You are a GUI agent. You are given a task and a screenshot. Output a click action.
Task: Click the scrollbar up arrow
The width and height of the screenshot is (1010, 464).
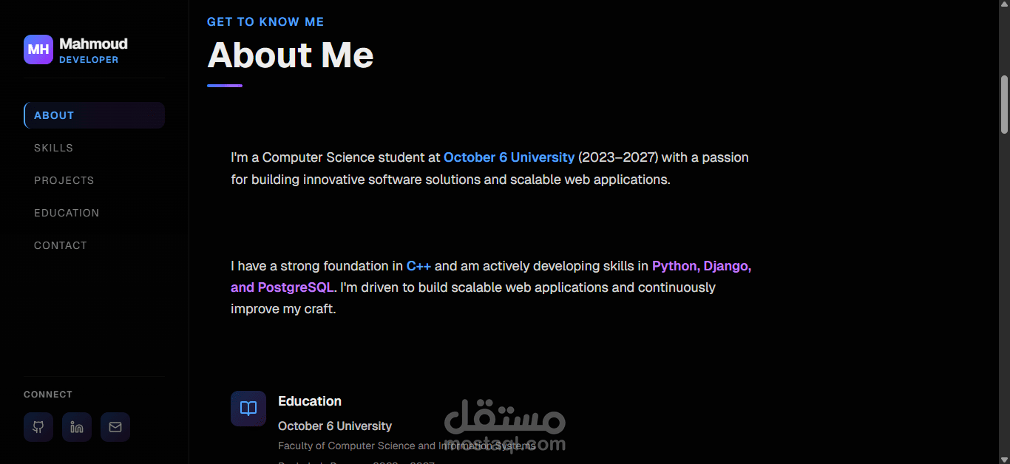click(1004, 5)
